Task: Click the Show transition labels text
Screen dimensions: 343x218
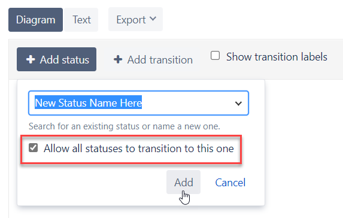Action: click(x=277, y=57)
